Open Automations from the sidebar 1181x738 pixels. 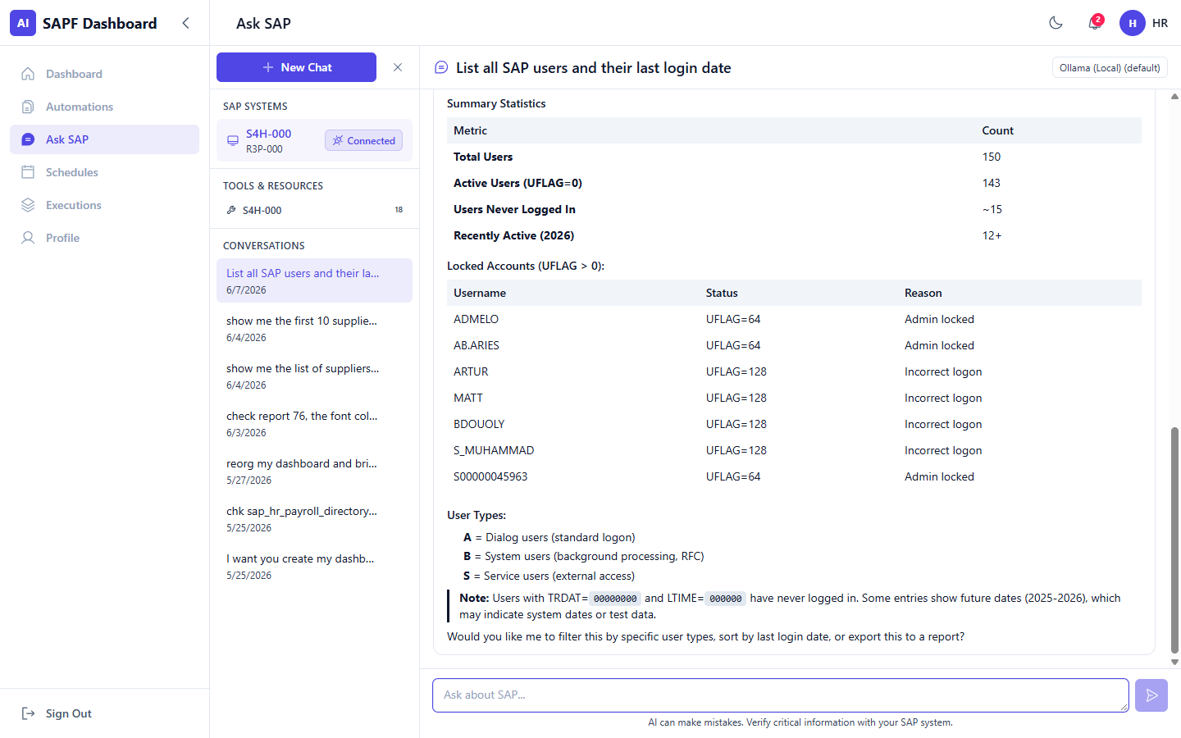(x=104, y=107)
